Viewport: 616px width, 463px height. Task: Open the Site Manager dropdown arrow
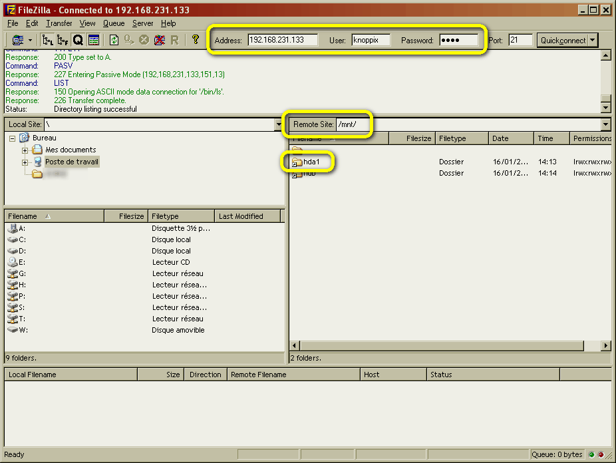30,40
